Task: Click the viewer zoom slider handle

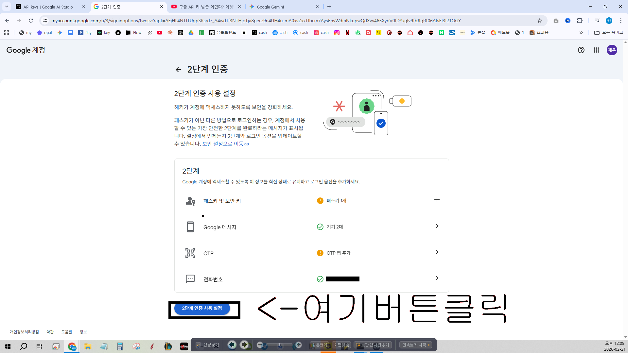Action: 279,345
